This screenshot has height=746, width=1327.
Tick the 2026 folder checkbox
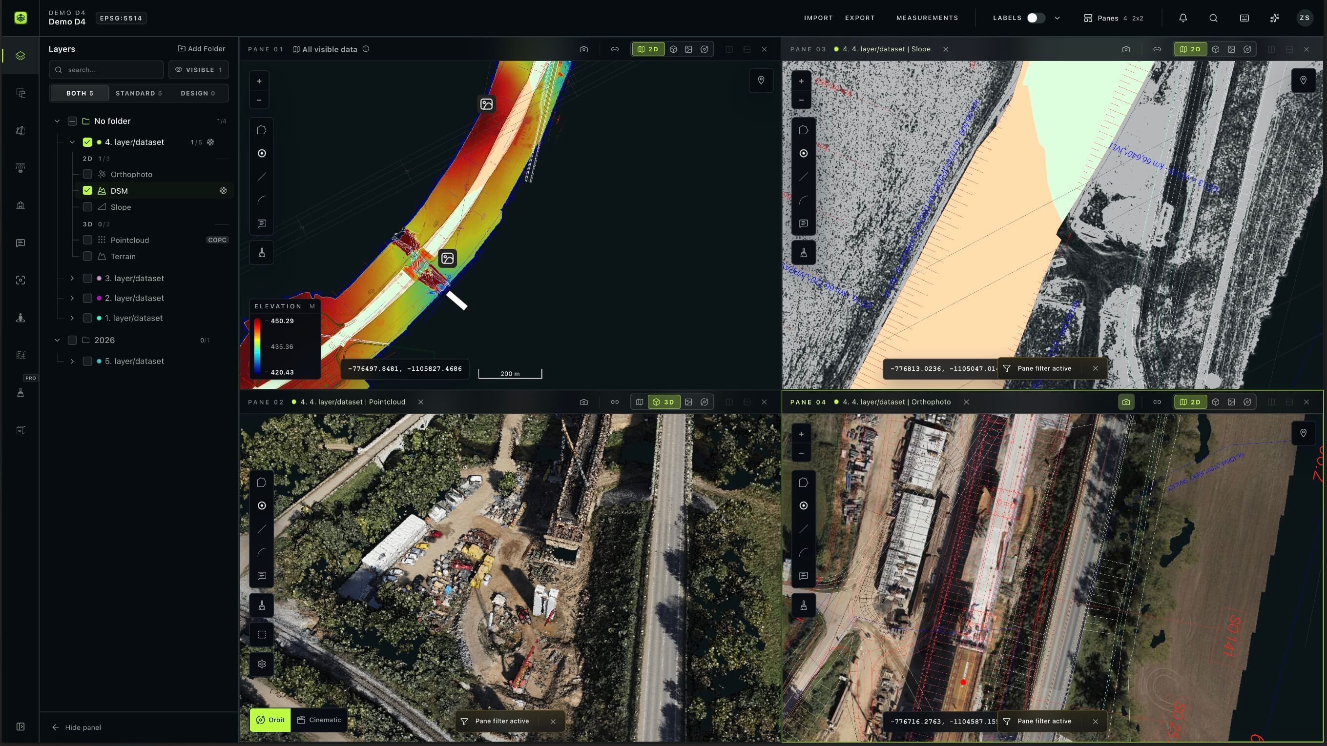[72, 340]
